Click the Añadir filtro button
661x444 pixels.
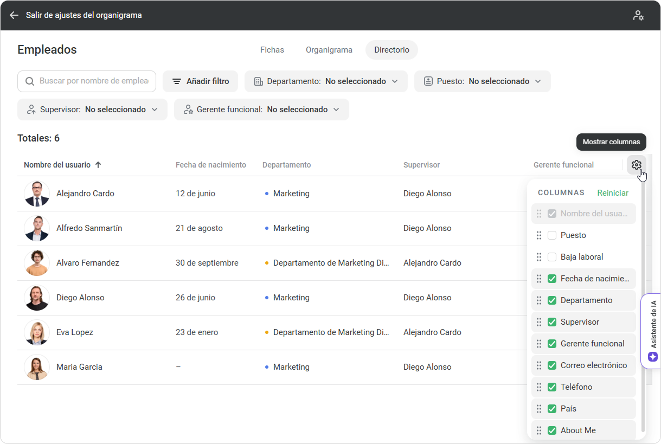click(x=200, y=81)
